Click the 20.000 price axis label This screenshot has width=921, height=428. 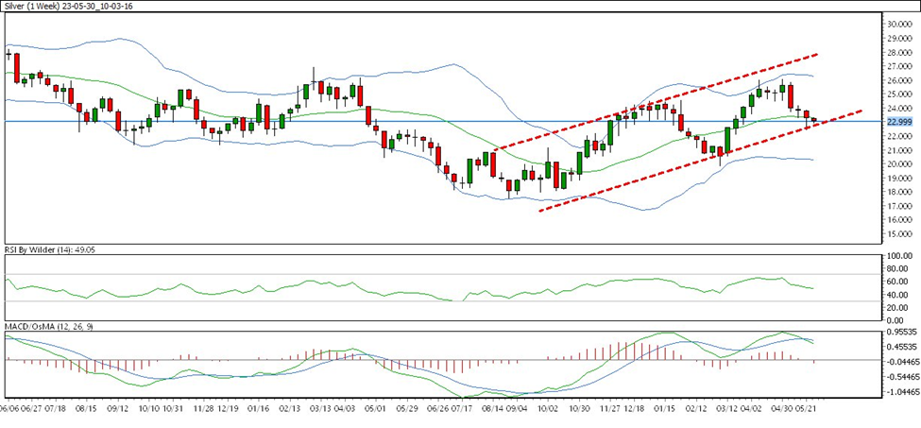[x=898, y=164]
